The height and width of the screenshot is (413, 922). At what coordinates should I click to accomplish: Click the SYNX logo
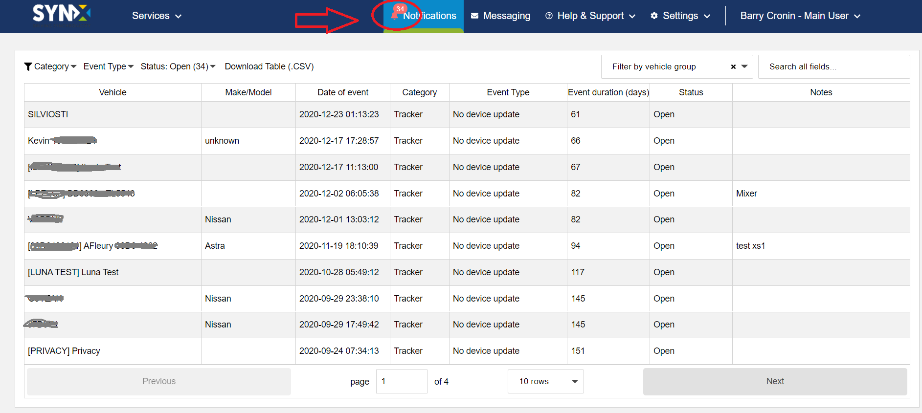[62, 14]
